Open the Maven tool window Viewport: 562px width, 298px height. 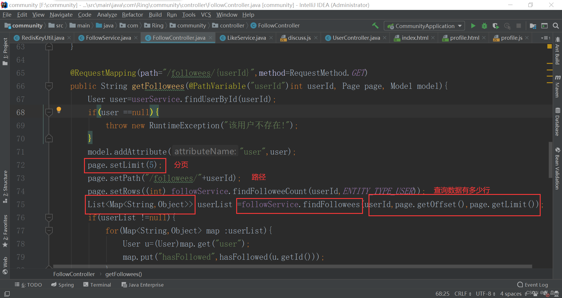coord(557,86)
